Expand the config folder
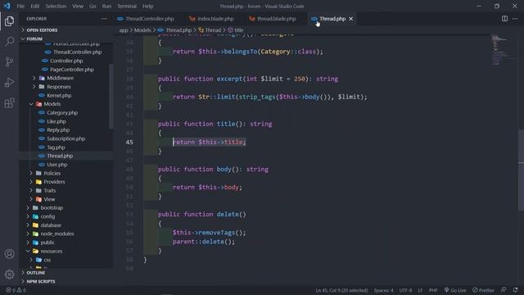Screen dimensions: 524x295 [47, 216]
